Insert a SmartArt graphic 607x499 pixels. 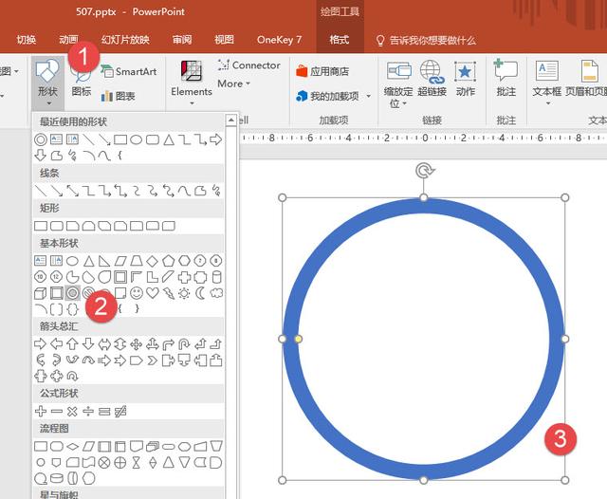pyautogui.click(x=129, y=71)
